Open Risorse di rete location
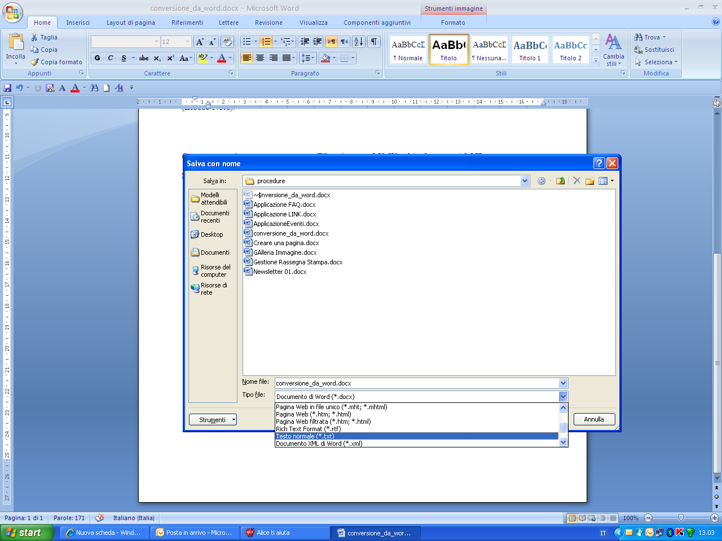This screenshot has width=722, height=541. coord(213,289)
